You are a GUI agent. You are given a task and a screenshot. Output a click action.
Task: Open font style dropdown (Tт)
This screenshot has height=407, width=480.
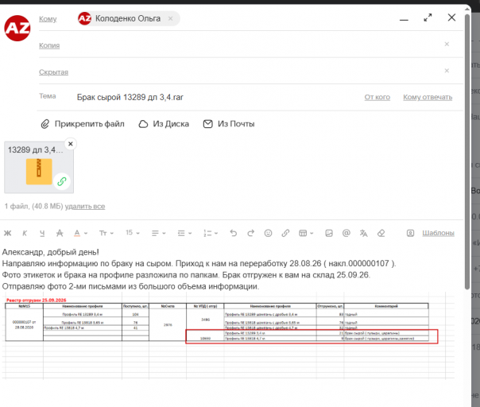click(x=106, y=234)
